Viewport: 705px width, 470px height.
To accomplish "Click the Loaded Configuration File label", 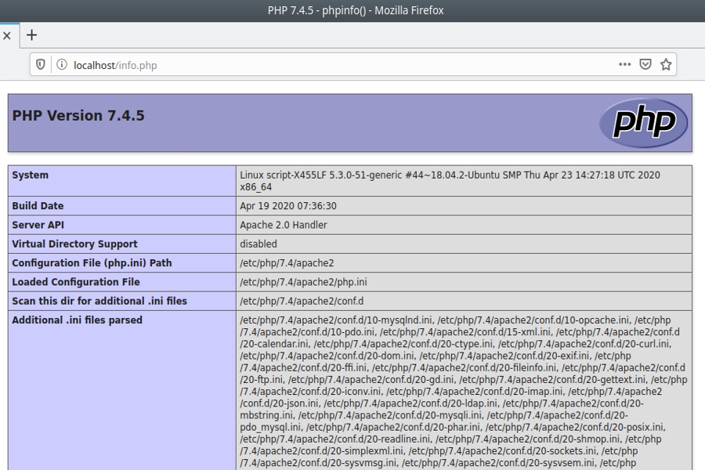I will [75, 282].
